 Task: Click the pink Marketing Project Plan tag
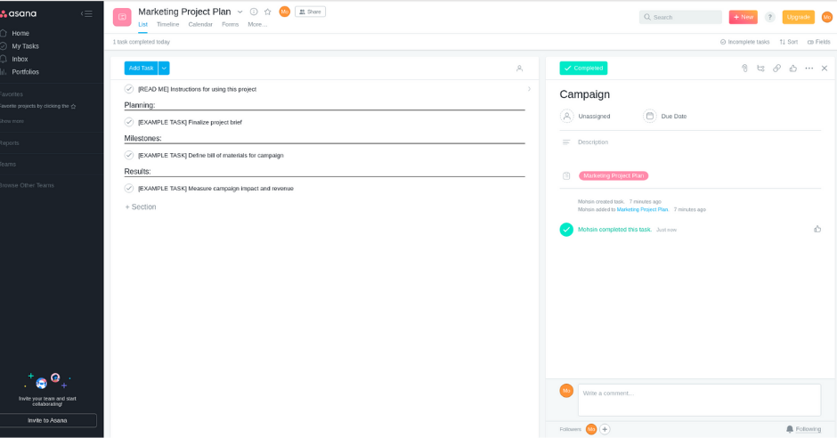point(614,176)
